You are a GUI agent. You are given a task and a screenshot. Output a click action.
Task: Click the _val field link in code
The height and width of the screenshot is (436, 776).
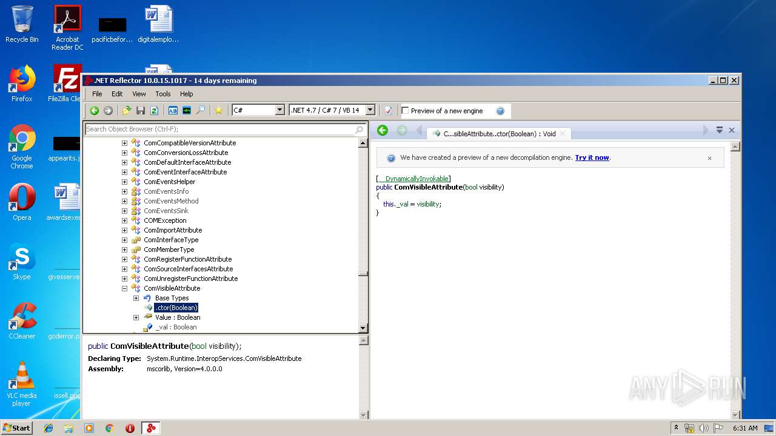(403, 204)
